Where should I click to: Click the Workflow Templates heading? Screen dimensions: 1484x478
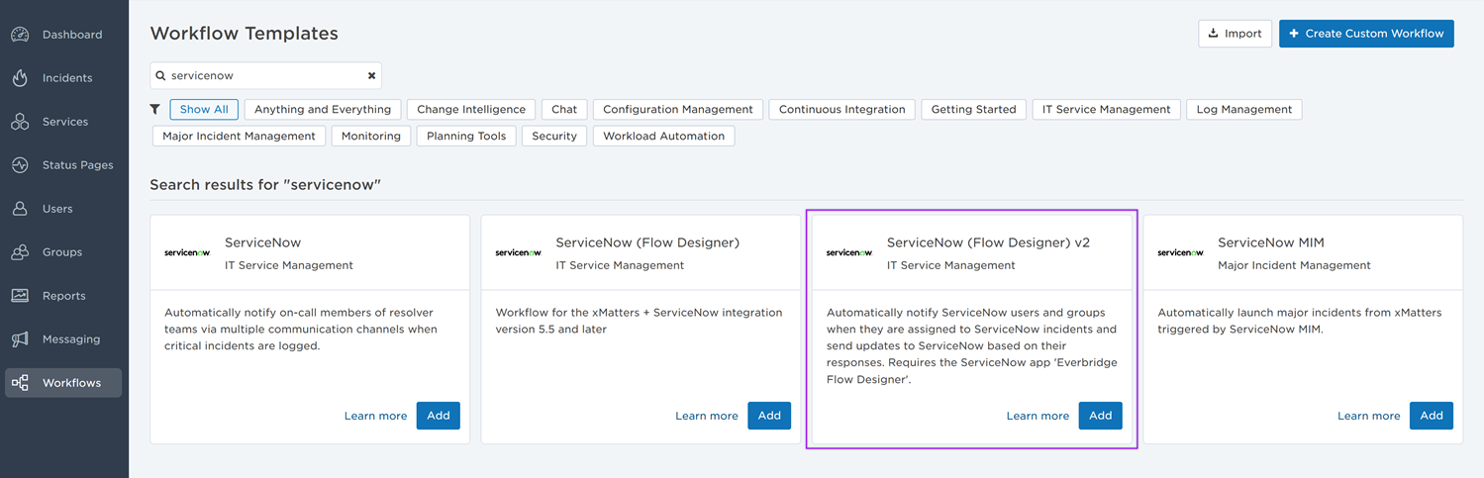[245, 34]
